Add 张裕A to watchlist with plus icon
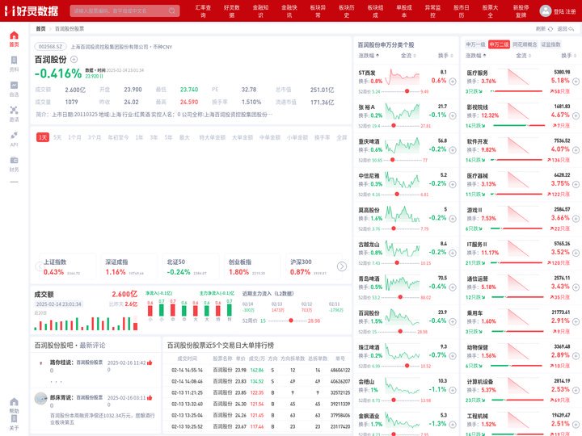The width and height of the screenshot is (582, 436). coord(453,115)
